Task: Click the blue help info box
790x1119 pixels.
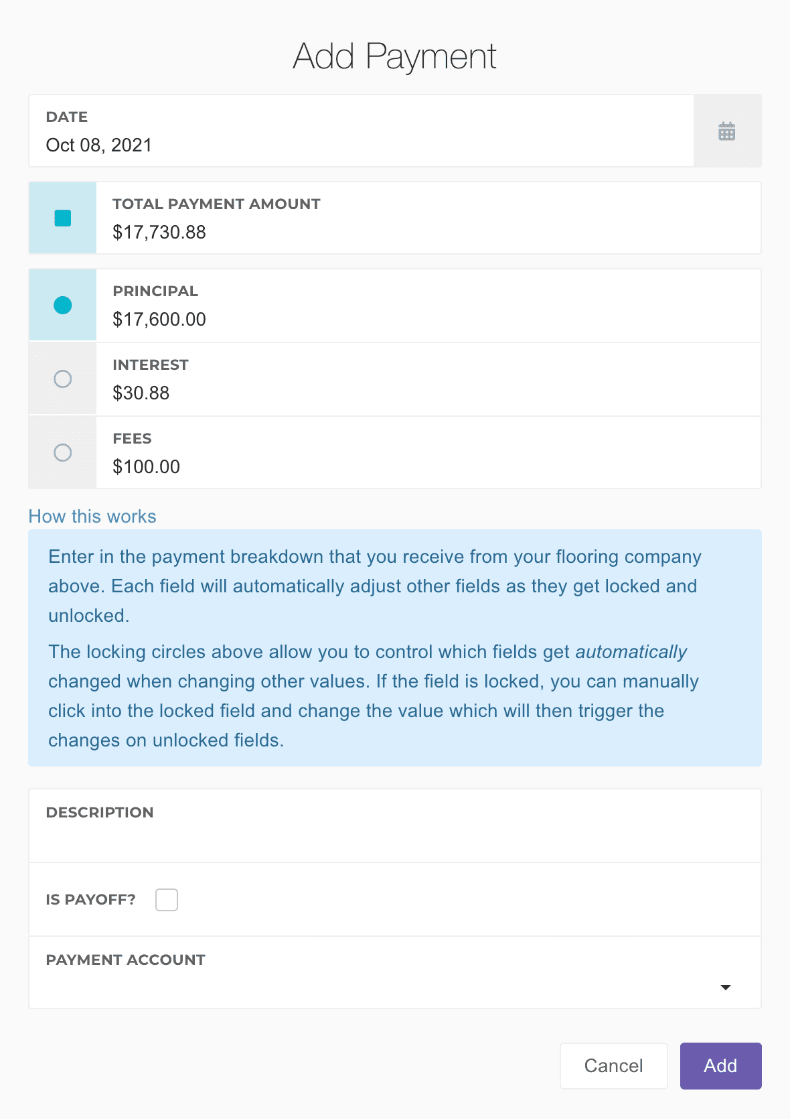Action: (x=395, y=648)
